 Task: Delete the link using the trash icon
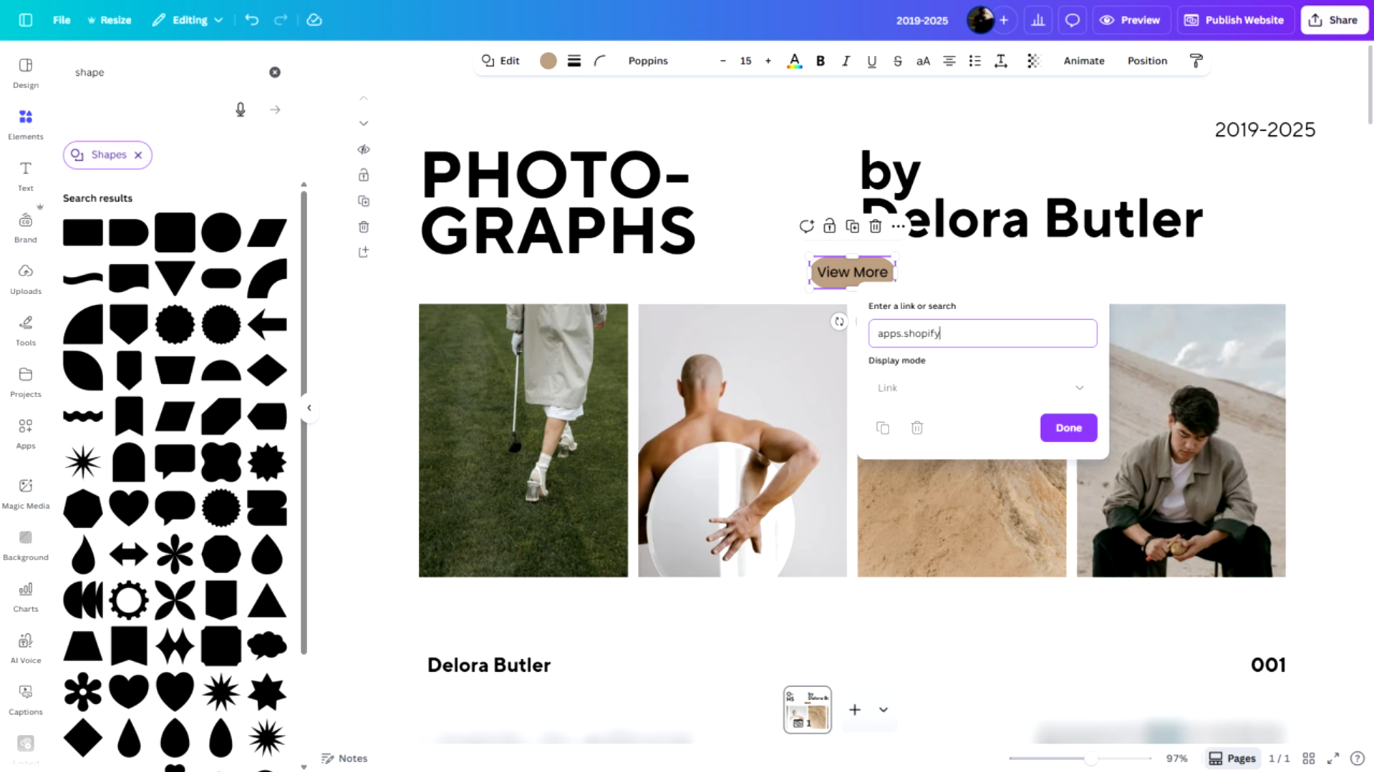tap(916, 428)
